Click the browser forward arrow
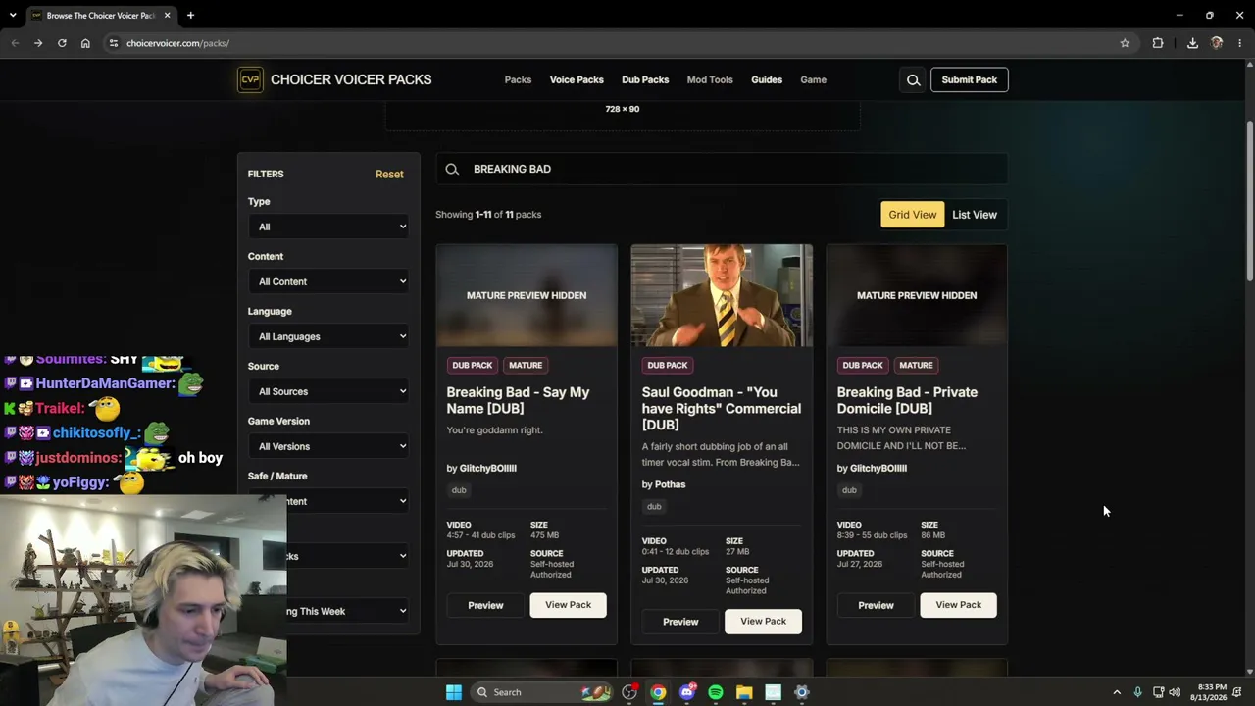Viewport: 1255px width, 706px height. point(38,43)
